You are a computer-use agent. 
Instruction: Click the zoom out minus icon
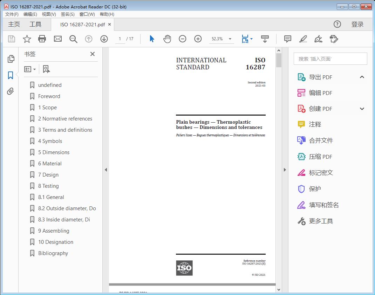tap(183, 39)
